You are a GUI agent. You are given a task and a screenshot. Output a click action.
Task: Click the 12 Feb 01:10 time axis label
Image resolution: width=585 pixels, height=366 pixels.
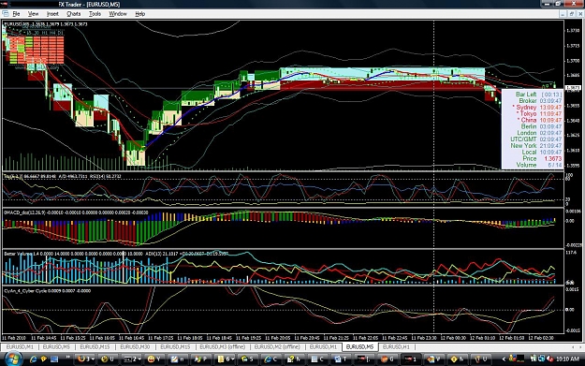tap(483, 338)
